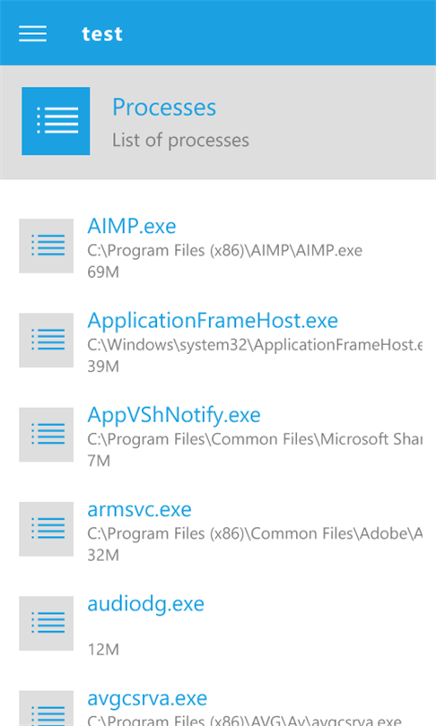
Task: Click the "test" title in header
Action: coord(102,34)
